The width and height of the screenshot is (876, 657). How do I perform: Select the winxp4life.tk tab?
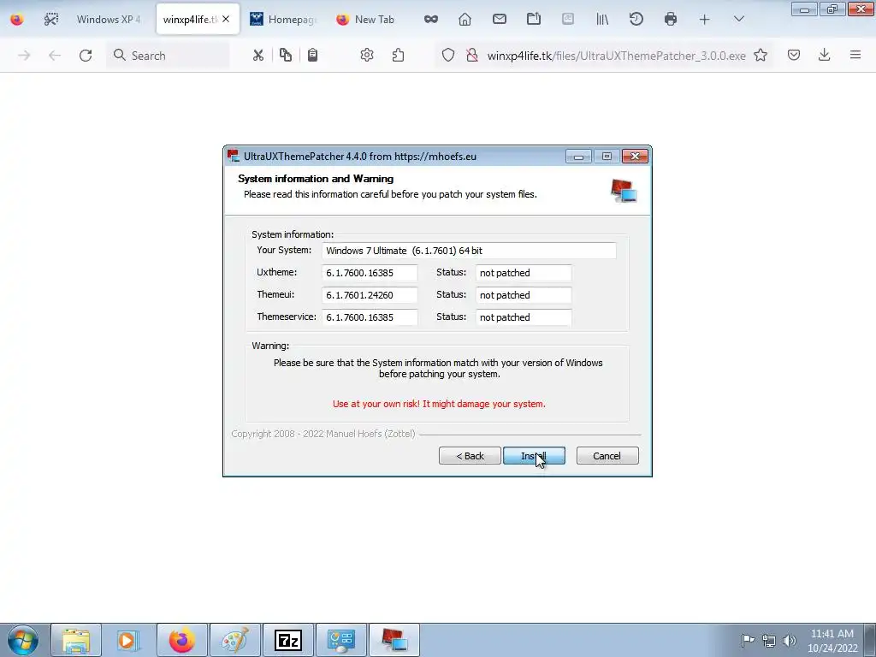coord(198,20)
